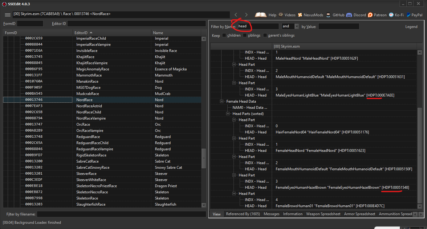The width and height of the screenshot is (427, 229).
Task: Click the Legend button
Action: (x=411, y=27)
